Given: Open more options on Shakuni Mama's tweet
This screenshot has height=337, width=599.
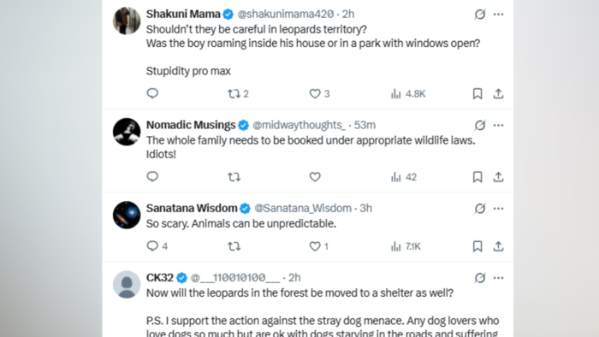Looking at the screenshot, I should [x=498, y=15].
